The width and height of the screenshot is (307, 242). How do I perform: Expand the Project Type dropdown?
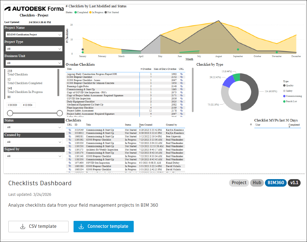click(x=34, y=49)
